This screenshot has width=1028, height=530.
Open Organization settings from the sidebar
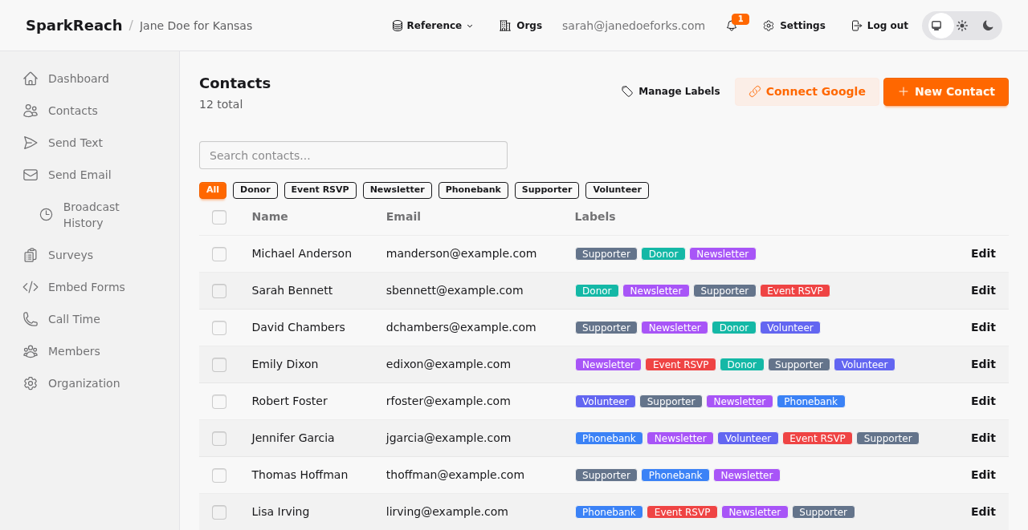31,383
